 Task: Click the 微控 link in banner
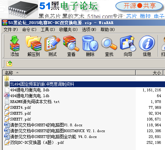(145, 16)
